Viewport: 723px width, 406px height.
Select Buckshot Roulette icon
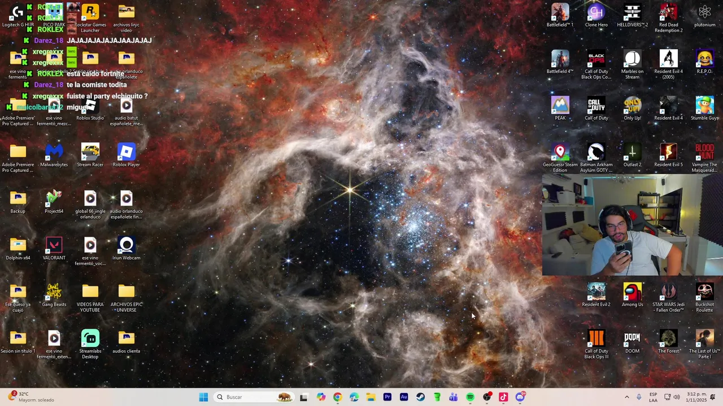pyautogui.click(x=704, y=298)
